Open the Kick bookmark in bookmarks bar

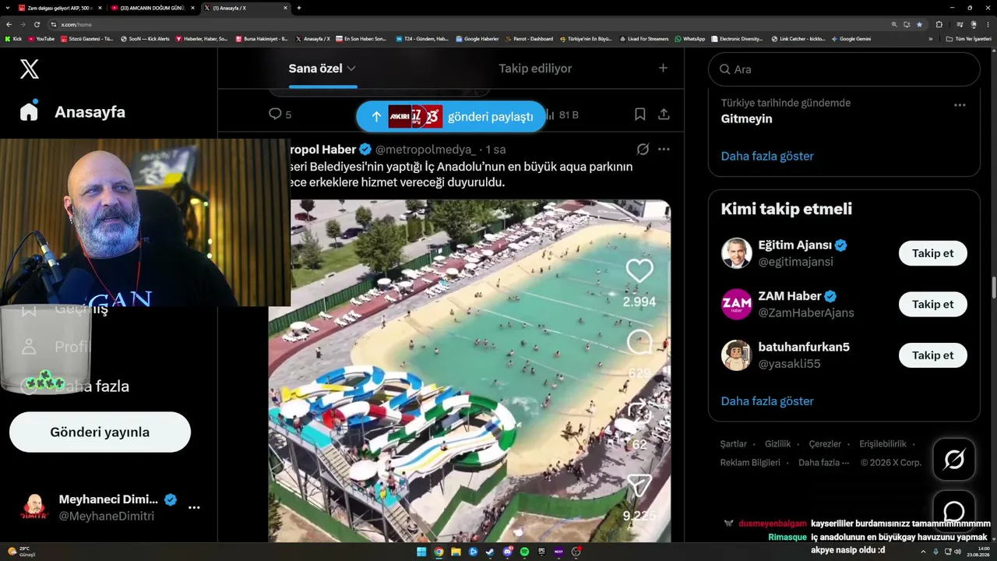13,38
